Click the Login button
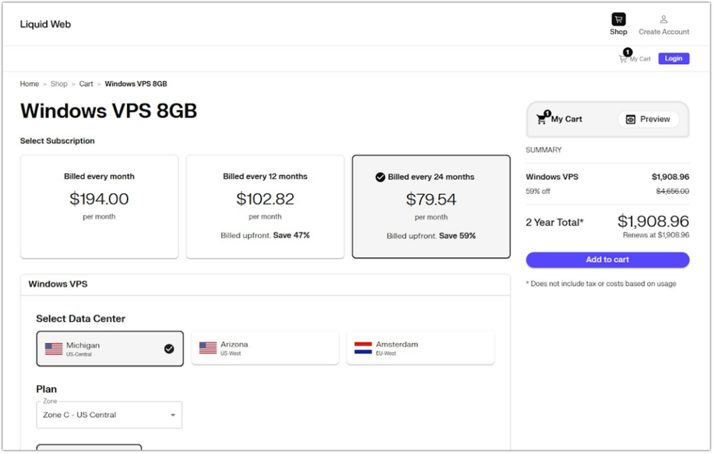This screenshot has width=714, height=454. click(x=674, y=59)
